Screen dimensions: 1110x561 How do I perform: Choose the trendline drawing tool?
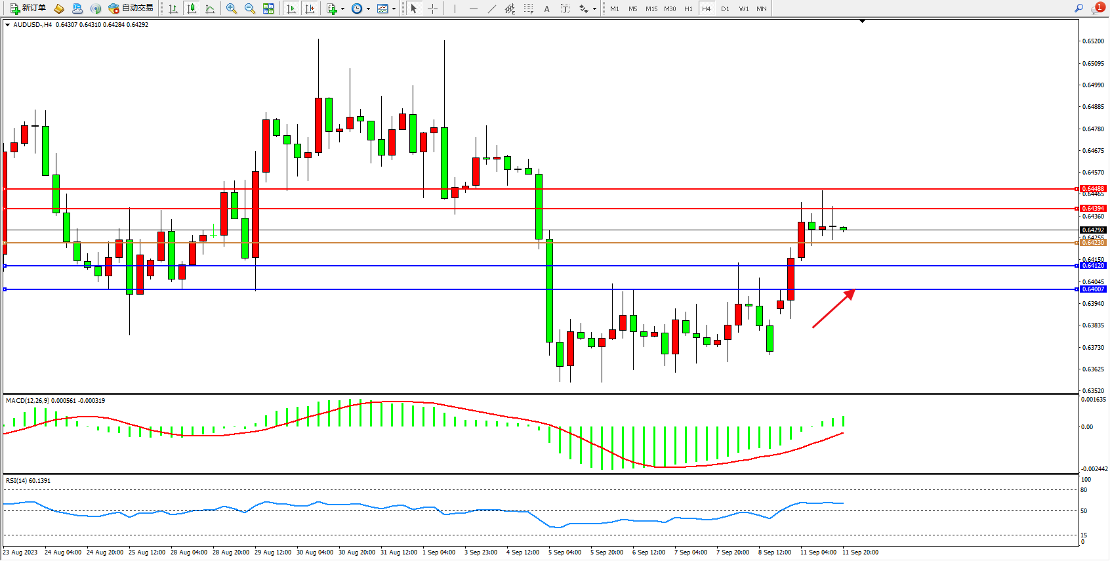[492, 9]
